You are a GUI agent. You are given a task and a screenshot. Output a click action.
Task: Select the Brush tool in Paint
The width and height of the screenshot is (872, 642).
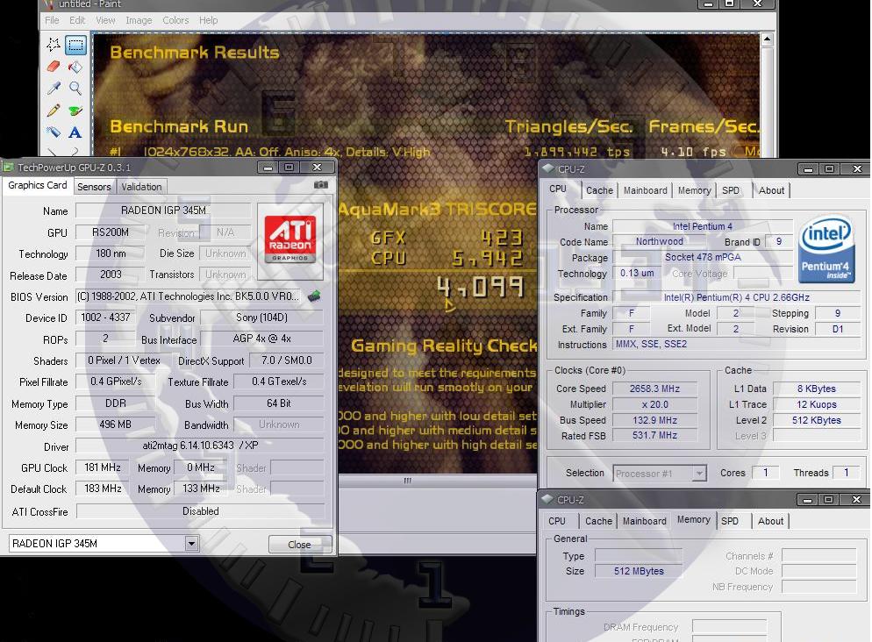(75, 111)
